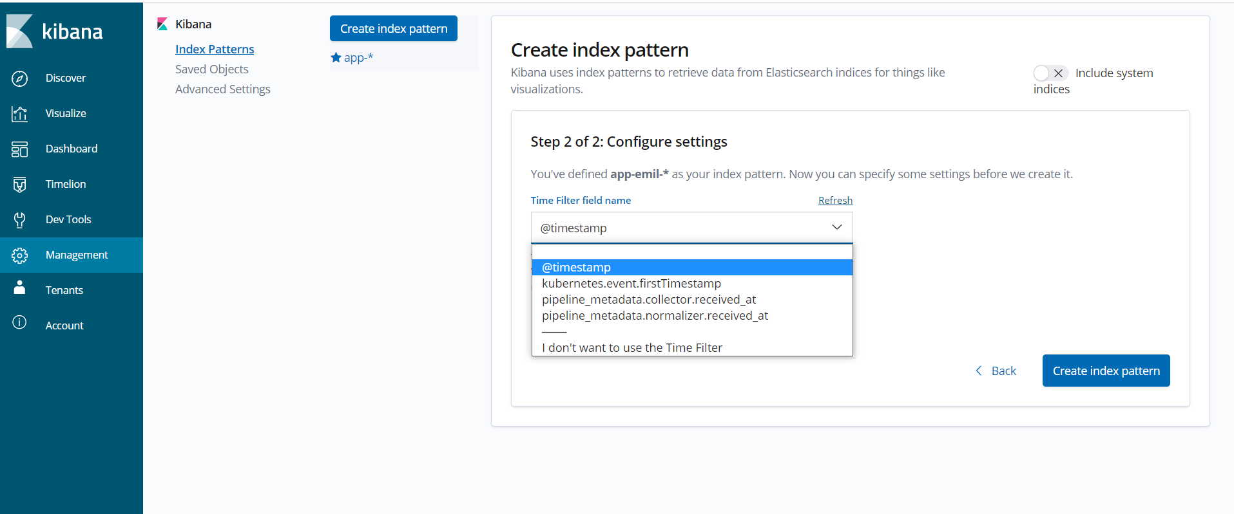
Task: Go to Tenants page
Action: tap(64, 290)
